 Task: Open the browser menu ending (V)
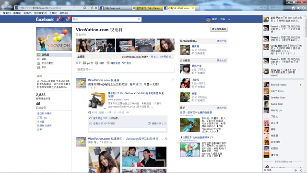tap(27, 13)
